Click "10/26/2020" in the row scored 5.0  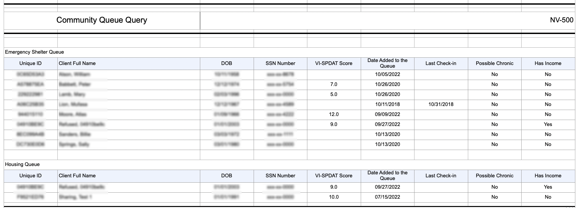coord(387,94)
